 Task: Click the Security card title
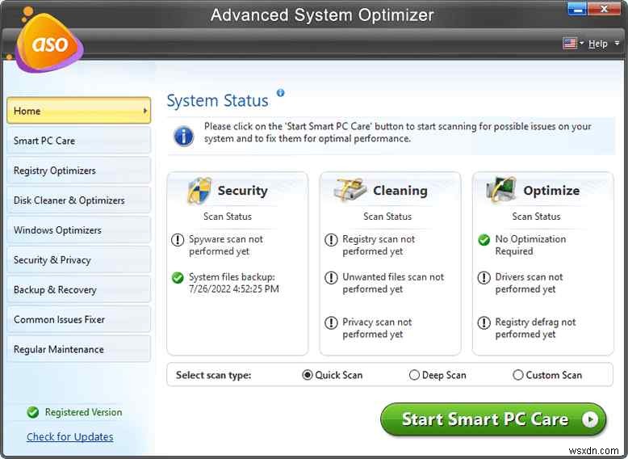pos(243,191)
